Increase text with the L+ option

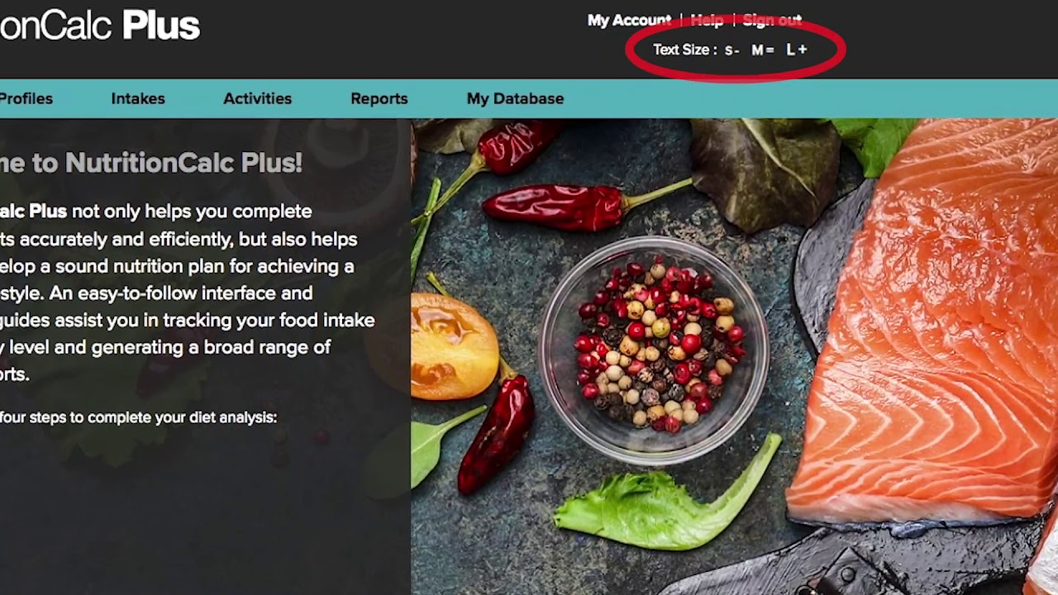pos(797,50)
